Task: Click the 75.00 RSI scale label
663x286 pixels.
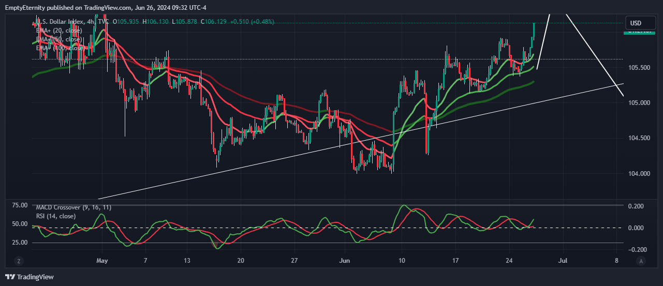Action: click(20, 205)
